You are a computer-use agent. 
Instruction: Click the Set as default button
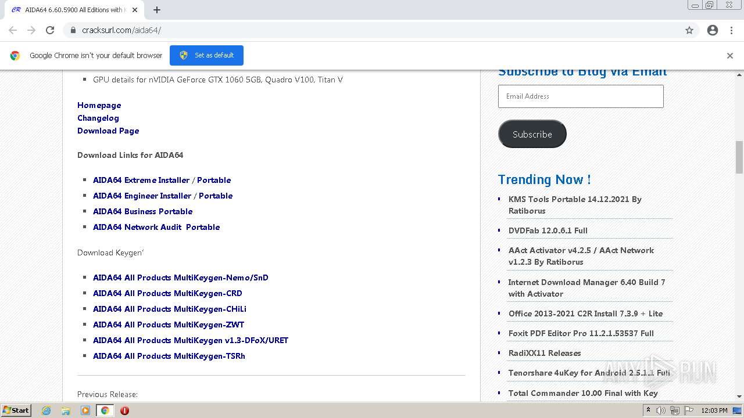click(206, 55)
